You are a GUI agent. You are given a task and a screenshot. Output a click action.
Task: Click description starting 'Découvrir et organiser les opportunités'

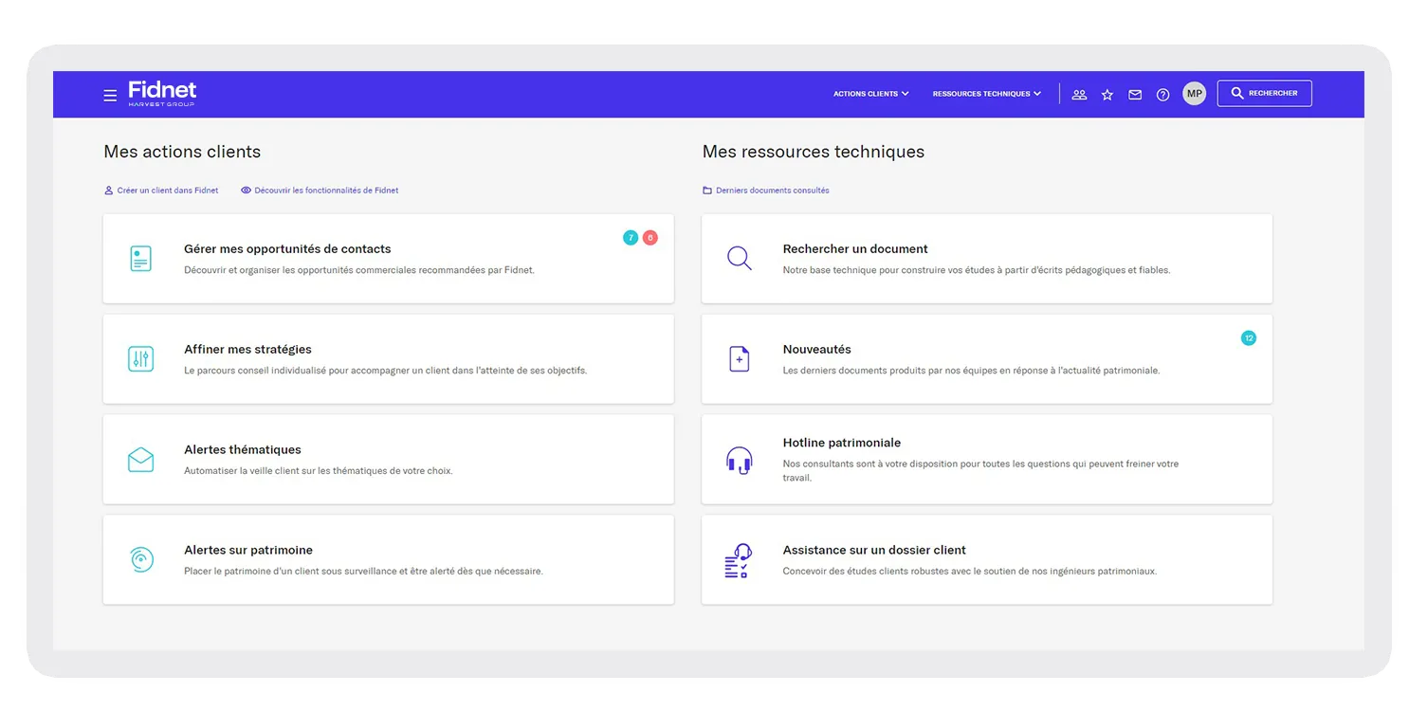coord(359,270)
